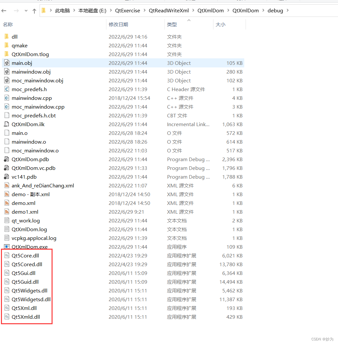Click QtXmlDom.pdb debug file icon
Image resolution: width=338 pixels, height=344 pixels.
click(6, 159)
